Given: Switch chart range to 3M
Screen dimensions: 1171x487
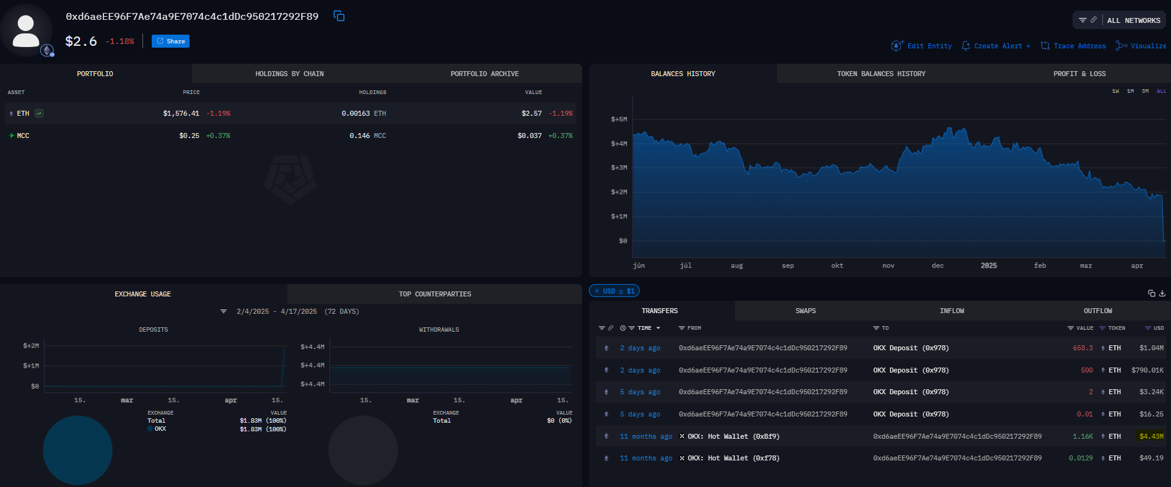Looking at the screenshot, I should coord(1145,91).
